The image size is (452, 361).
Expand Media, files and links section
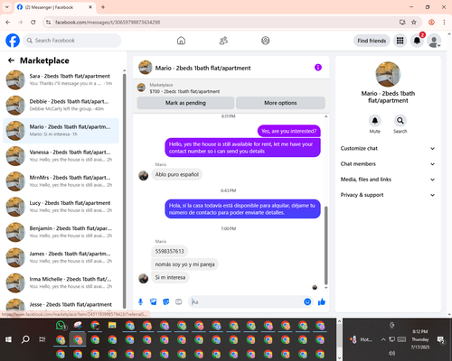(388, 180)
